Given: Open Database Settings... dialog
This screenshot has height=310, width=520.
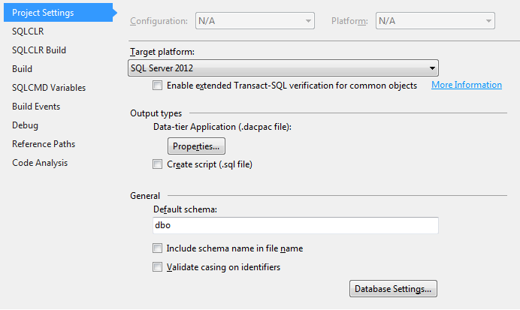Looking at the screenshot, I should [393, 289].
